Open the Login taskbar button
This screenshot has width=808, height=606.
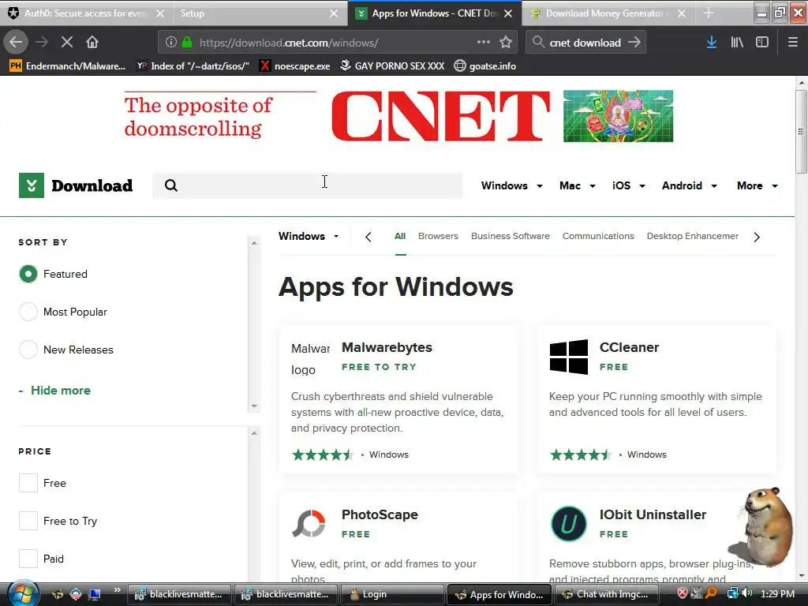(x=391, y=594)
